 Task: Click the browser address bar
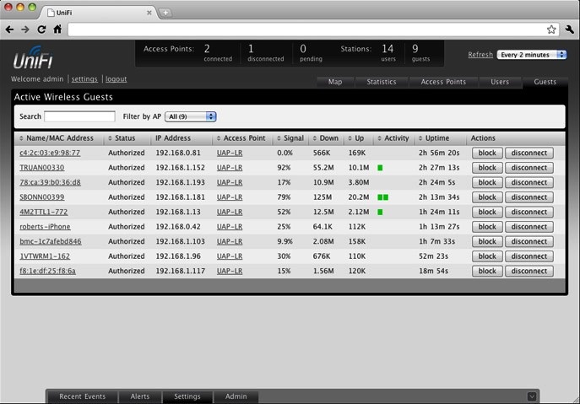coord(307,30)
